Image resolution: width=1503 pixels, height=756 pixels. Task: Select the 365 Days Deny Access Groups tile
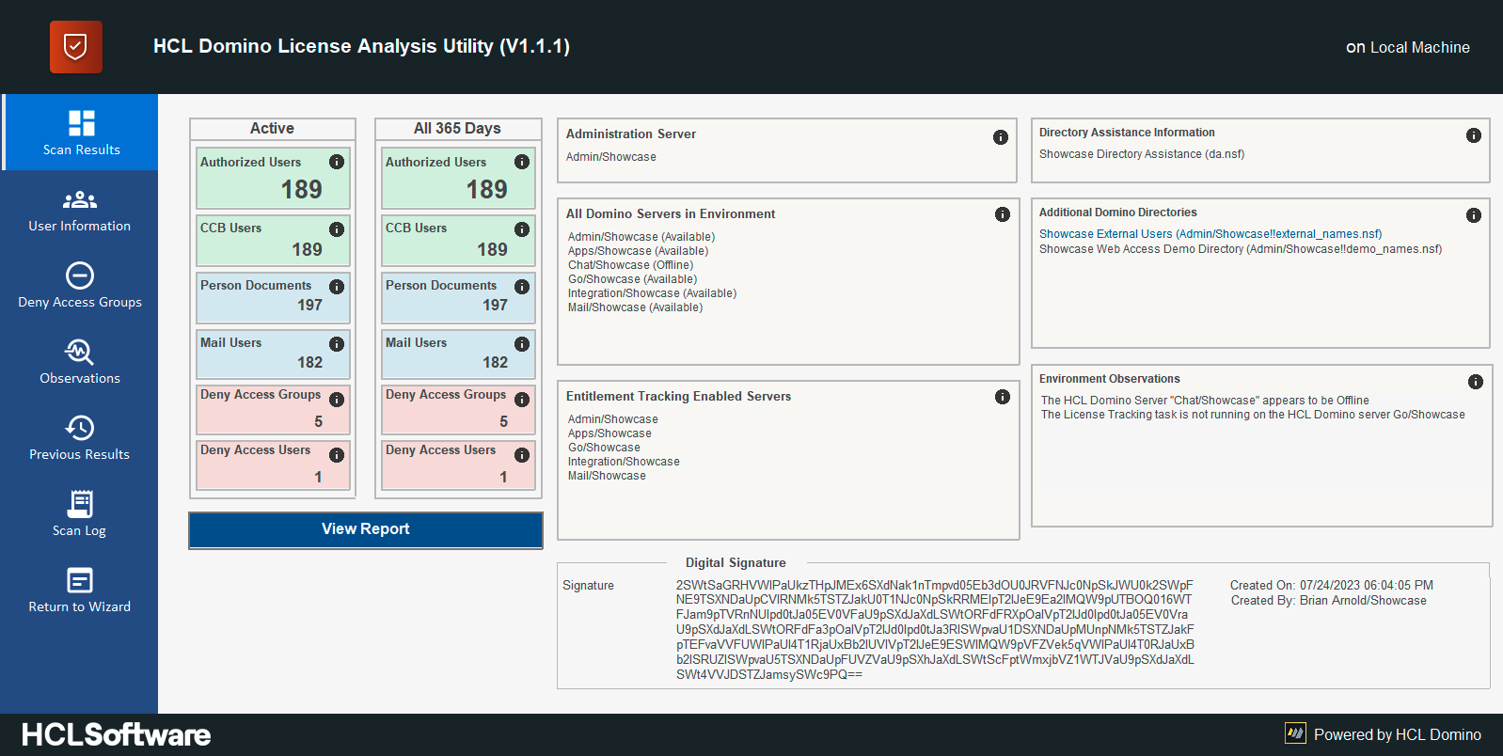(458, 409)
